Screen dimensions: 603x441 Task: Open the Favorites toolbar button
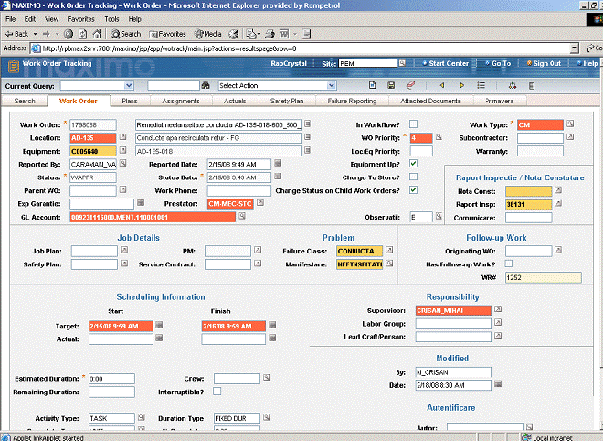pos(167,34)
